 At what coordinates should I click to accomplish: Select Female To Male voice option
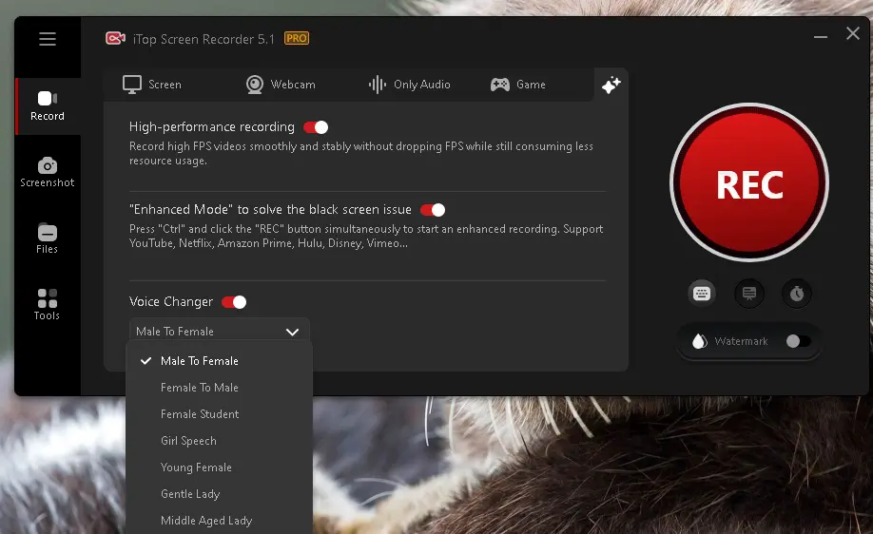pyautogui.click(x=200, y=388)
